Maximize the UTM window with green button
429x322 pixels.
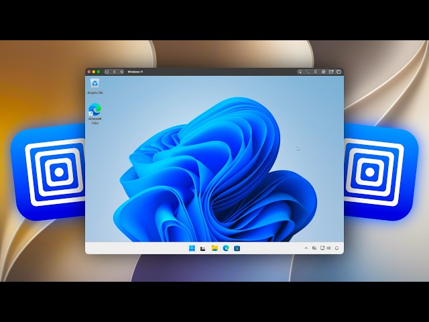(x=99, y=72)
